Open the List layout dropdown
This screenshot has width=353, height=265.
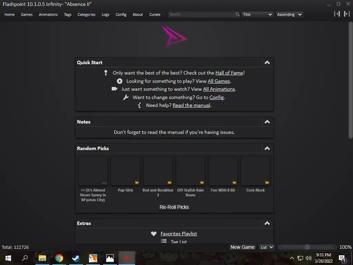click(266, 247)
